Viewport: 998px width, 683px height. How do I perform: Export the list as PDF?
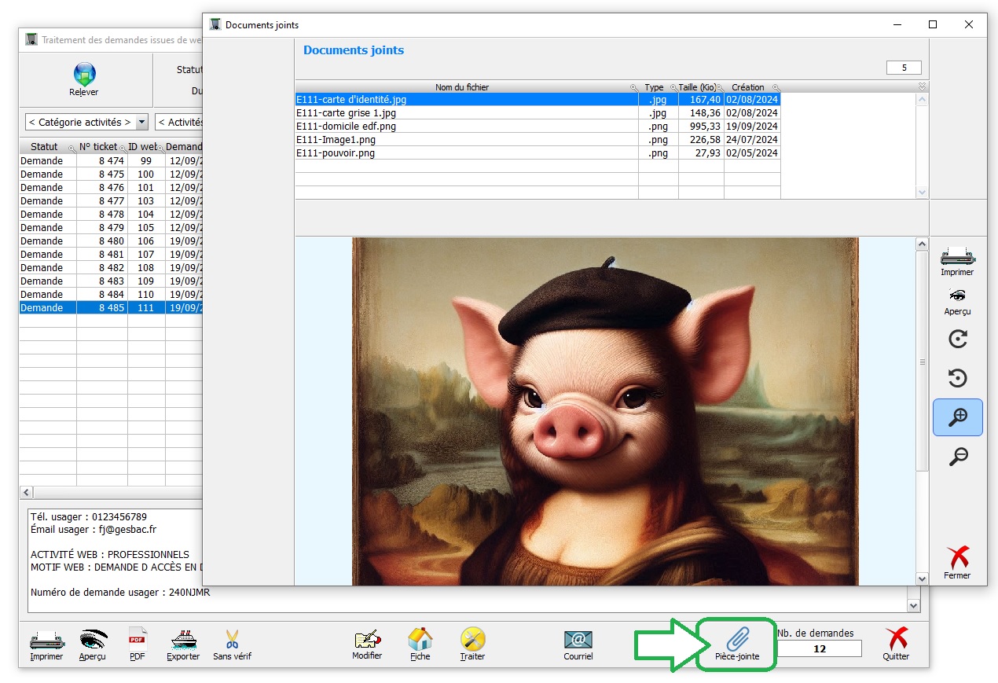tap(138, 641)
